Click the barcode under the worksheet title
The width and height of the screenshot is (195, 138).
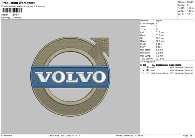12,10
